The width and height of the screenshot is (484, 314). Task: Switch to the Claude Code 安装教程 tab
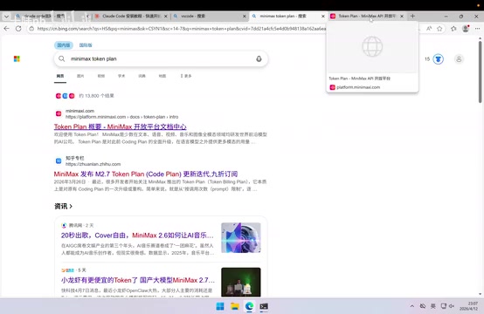[x=130, y=16]
